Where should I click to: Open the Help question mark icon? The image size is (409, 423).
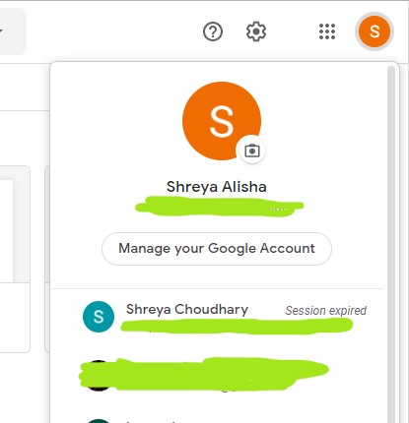click(213, 31)
